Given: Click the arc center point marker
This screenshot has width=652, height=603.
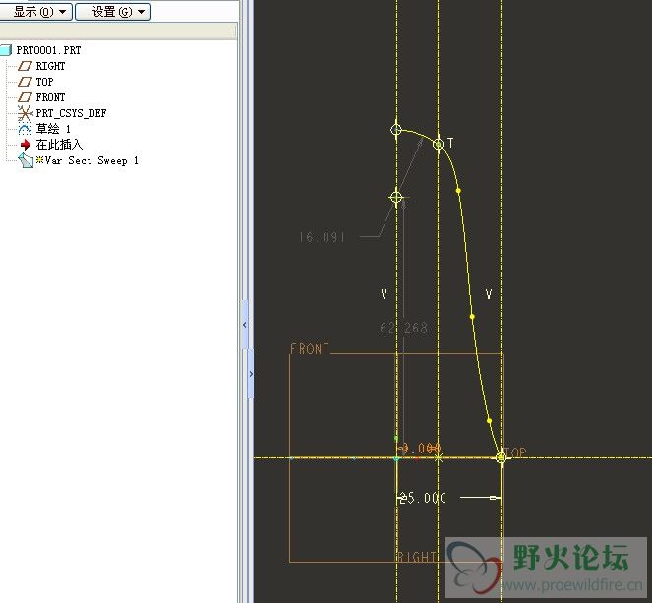Looking at the screenshot, I should coord(396,197).
